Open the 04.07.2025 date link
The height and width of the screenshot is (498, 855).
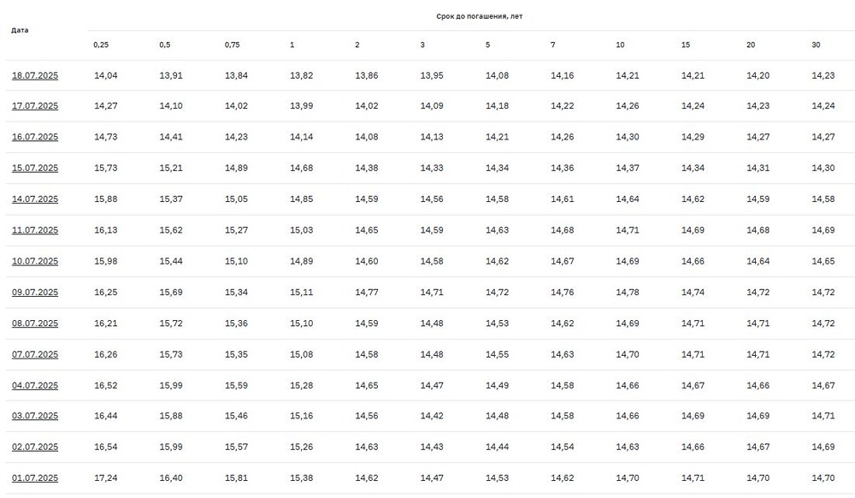[35, 385]
